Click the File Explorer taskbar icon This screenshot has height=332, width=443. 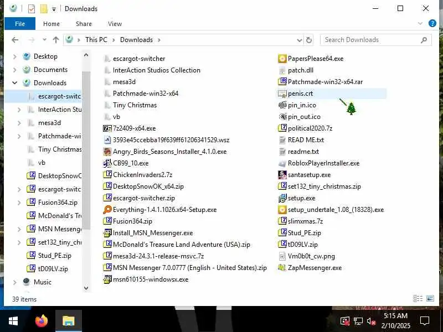[68, 321]
